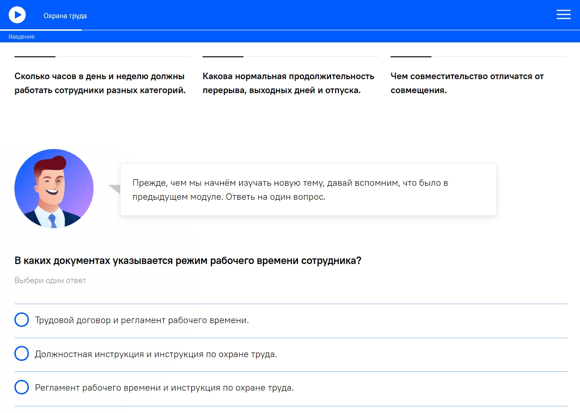Click the dark divider line above first topic

(35, 57)
